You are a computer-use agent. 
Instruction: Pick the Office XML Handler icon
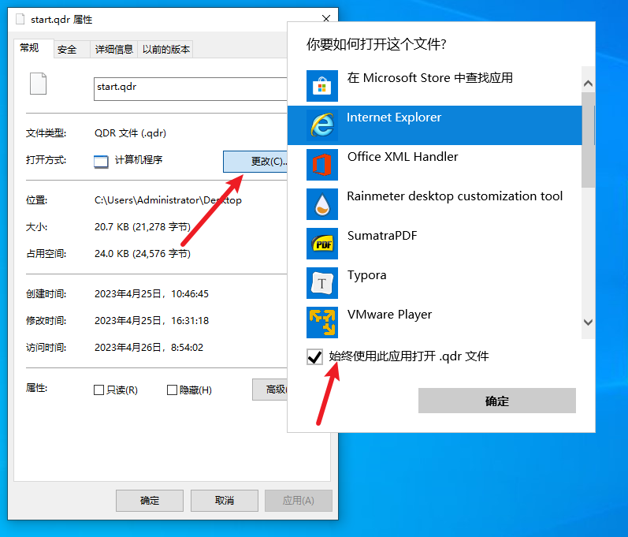[322, 165]
